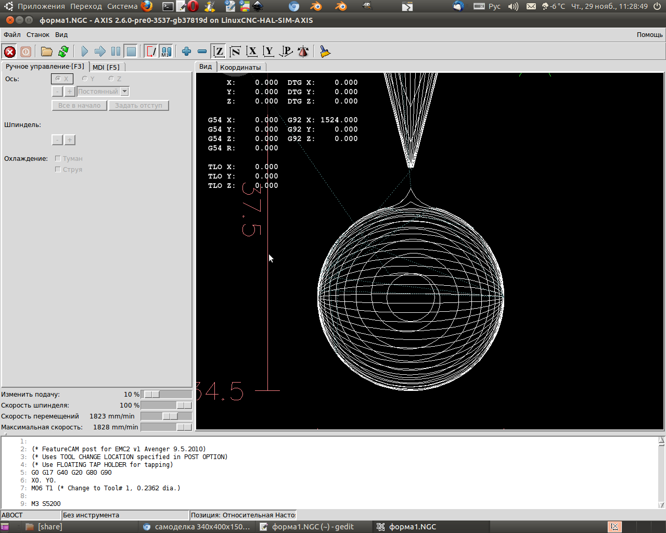Screen dimensions: 666x533
Task: Clear live plot with broom icon
Action: click(325, 52)
